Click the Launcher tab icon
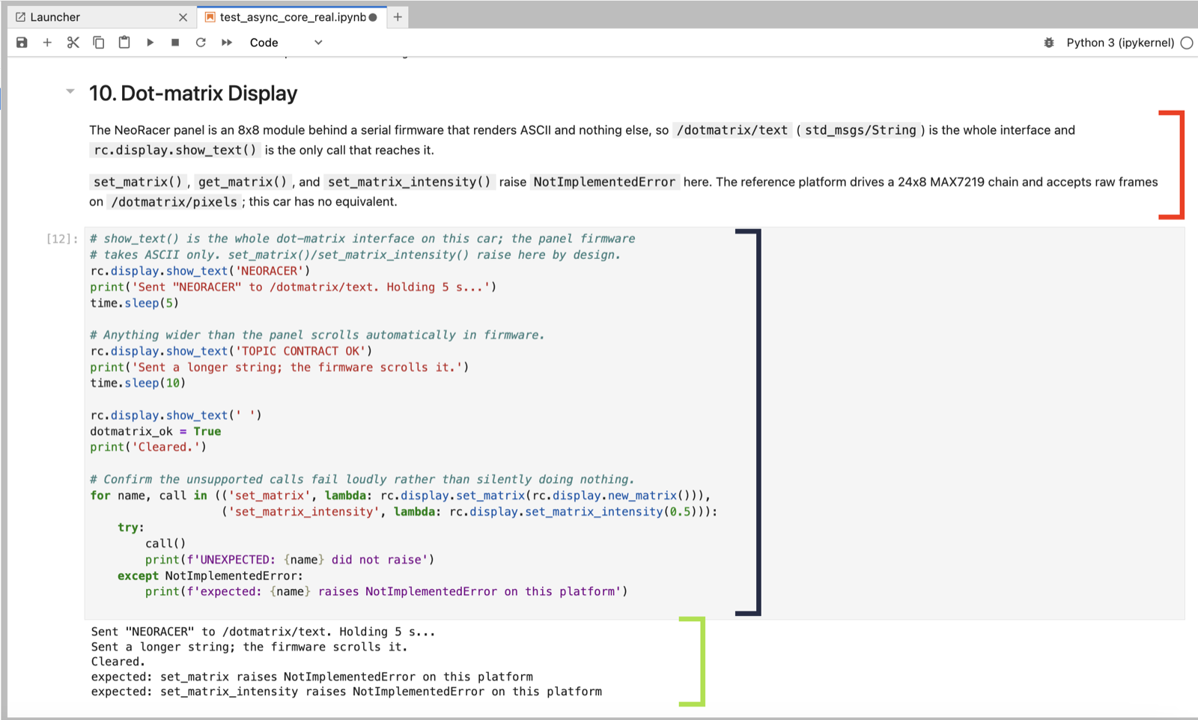The image size is (1198, 720). click(20, 17)
